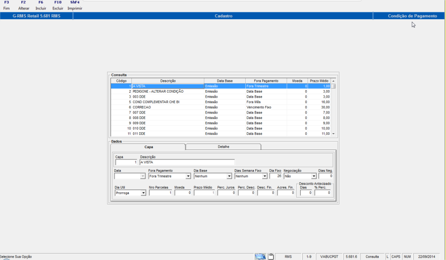
Task: Switch to the Detalhe tab
Action: click(223, 147)
